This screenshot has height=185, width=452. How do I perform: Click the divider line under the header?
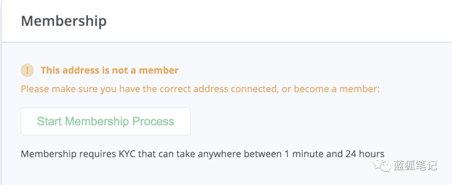tap(227, 42)
